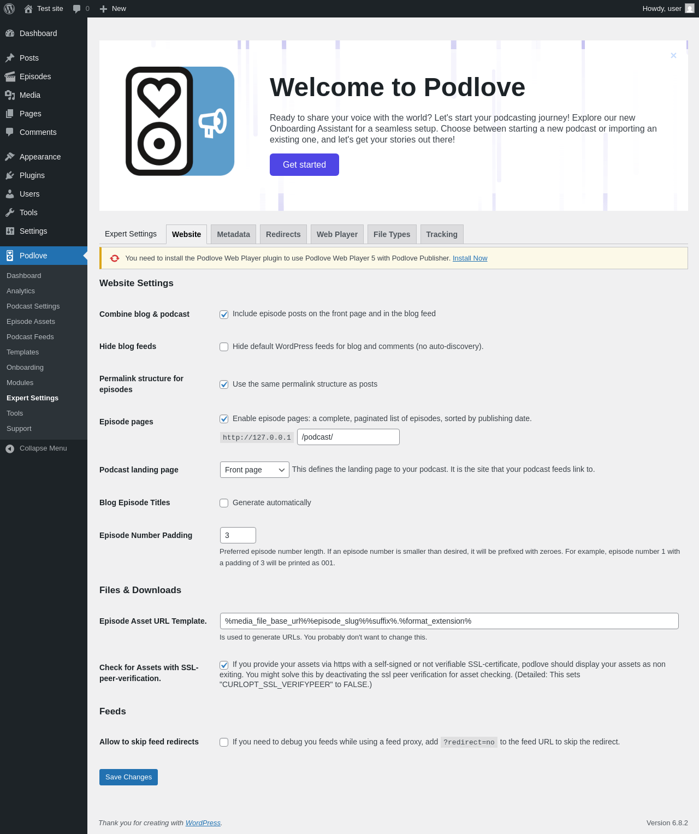The height and width of the screenshot is (834, 699).
Task: Click the Collapse Menu arrow icon
Action: (10, 448)
